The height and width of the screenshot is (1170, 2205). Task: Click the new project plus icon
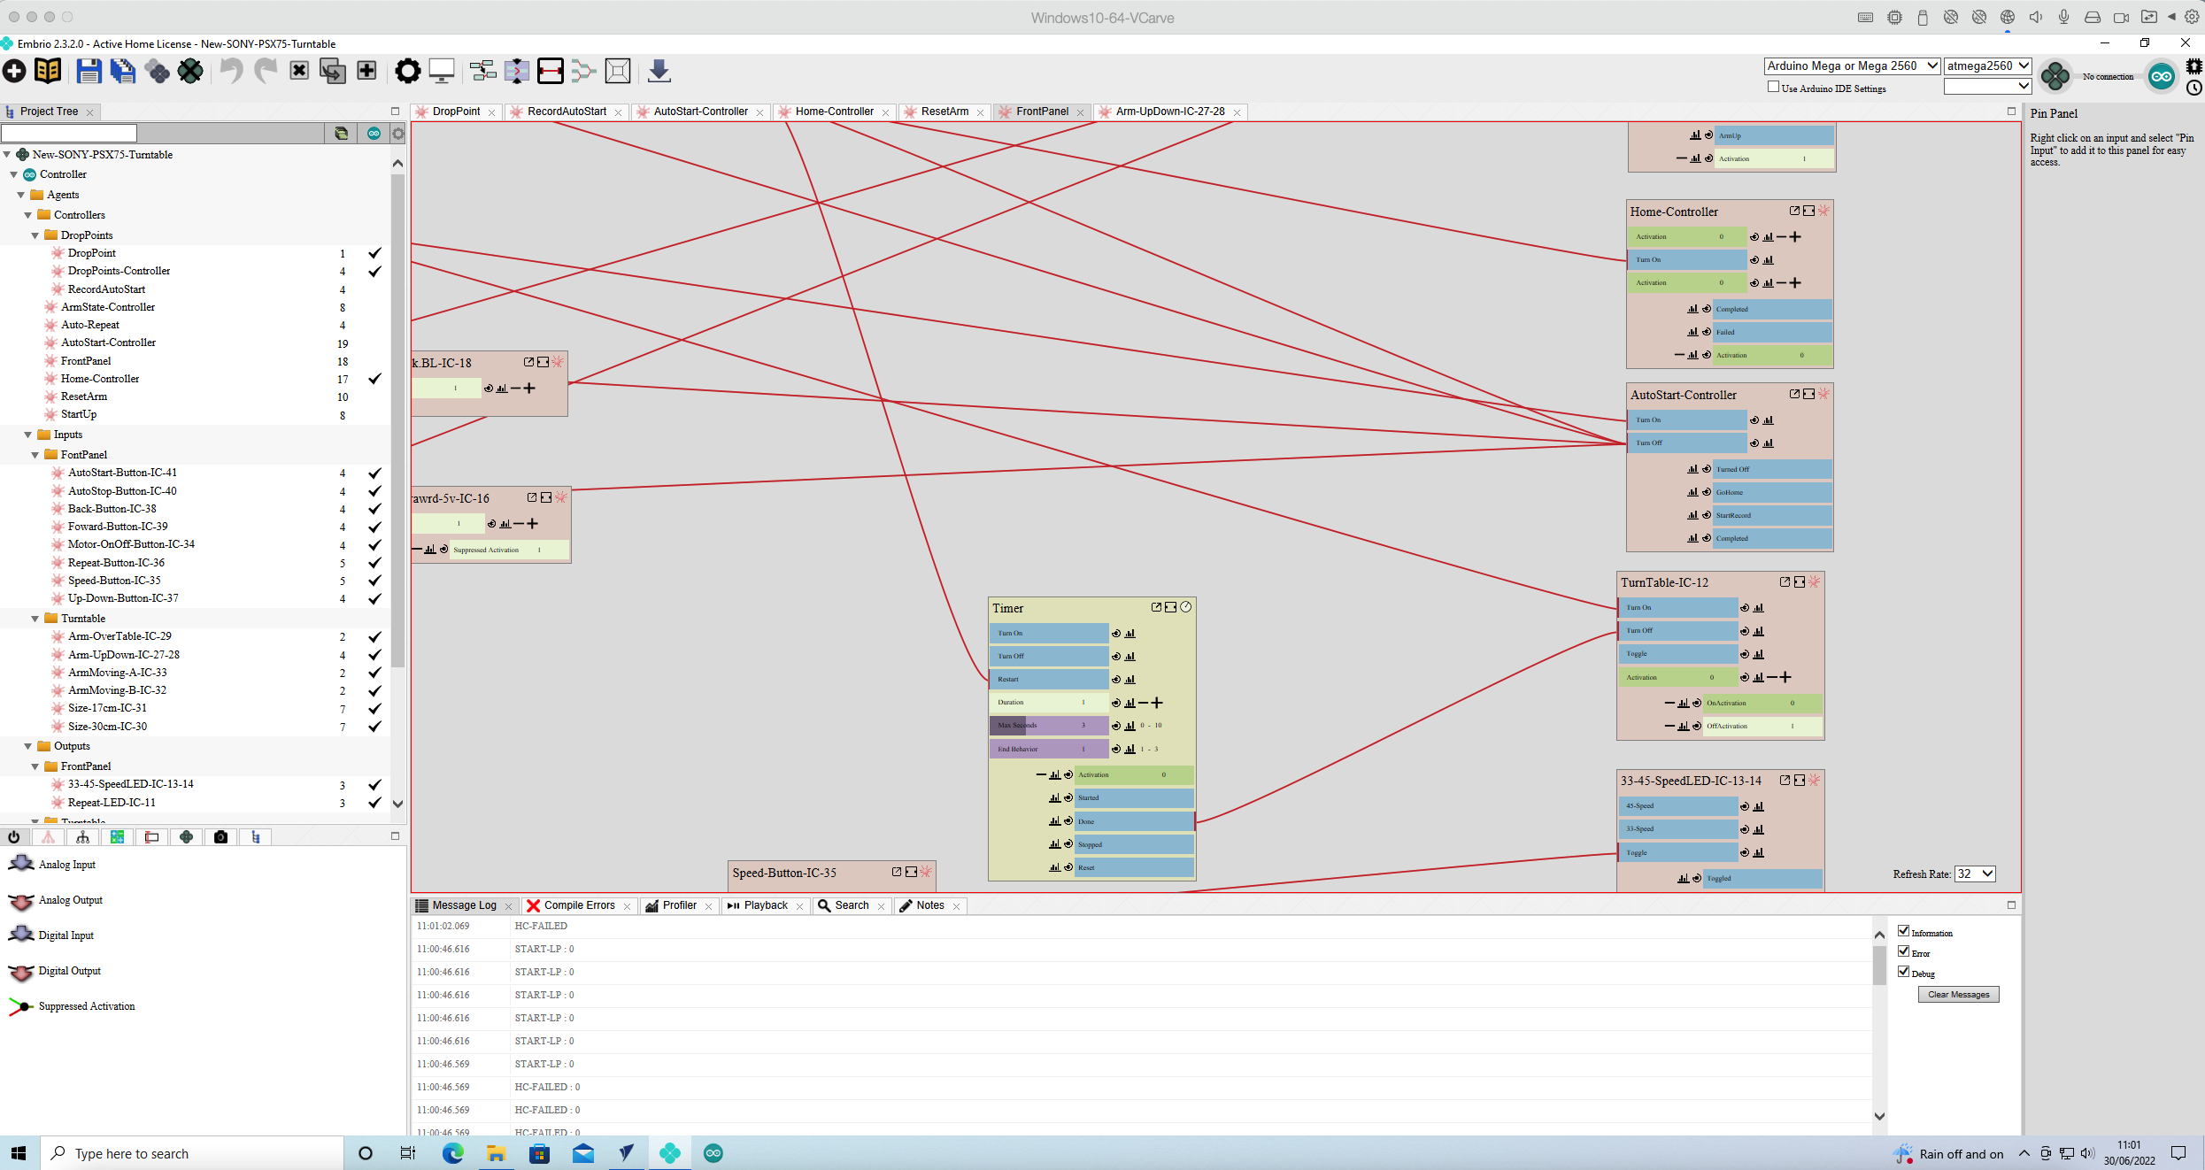(14, 71)
